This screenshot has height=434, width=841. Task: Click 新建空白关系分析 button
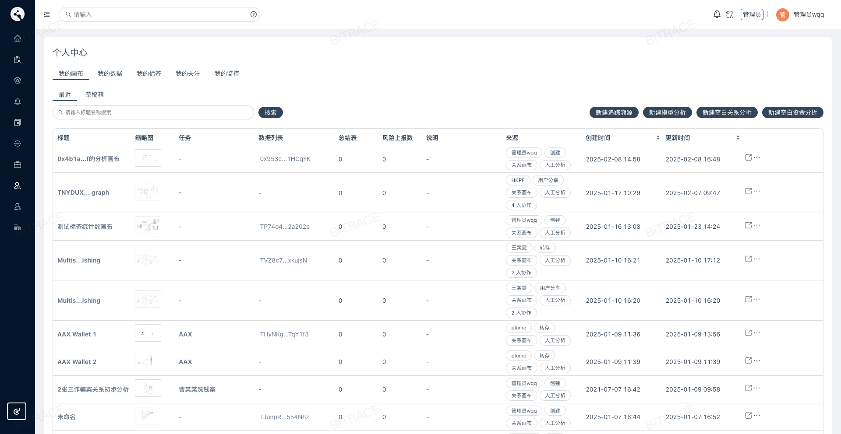[727, 112]
